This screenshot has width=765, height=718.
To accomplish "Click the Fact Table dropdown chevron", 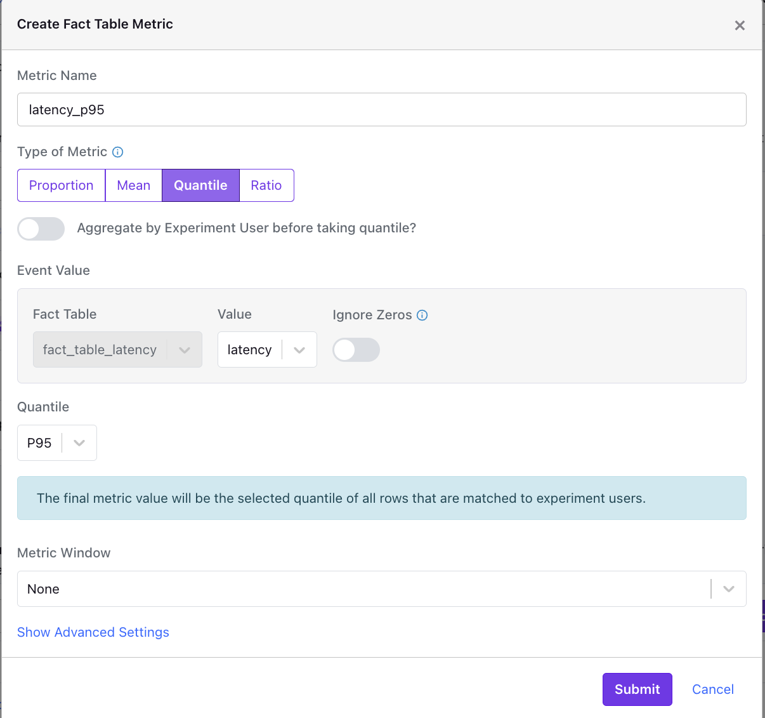I will (x=185, y=350).
